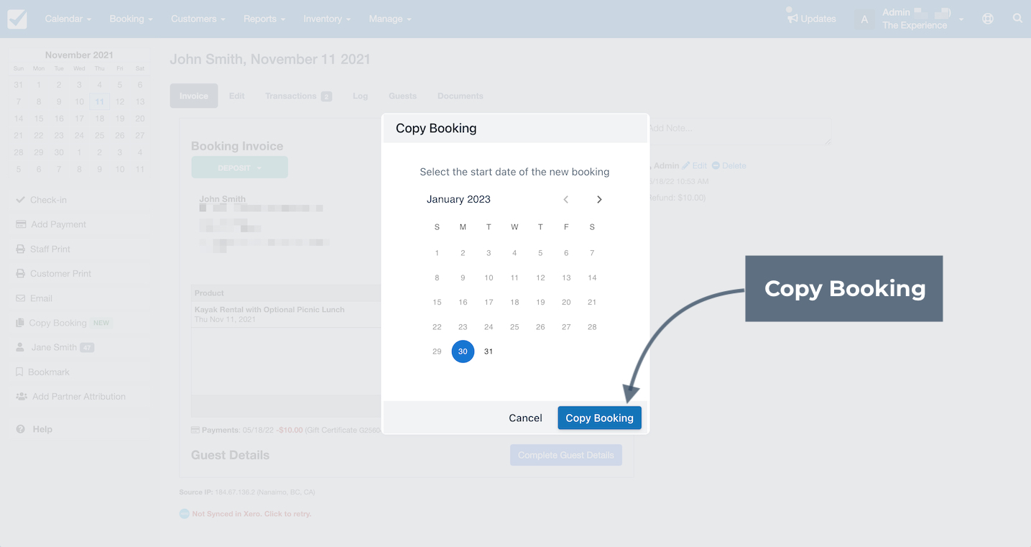
Task: Switch to the Edit tab
Action: click(237, 96)
